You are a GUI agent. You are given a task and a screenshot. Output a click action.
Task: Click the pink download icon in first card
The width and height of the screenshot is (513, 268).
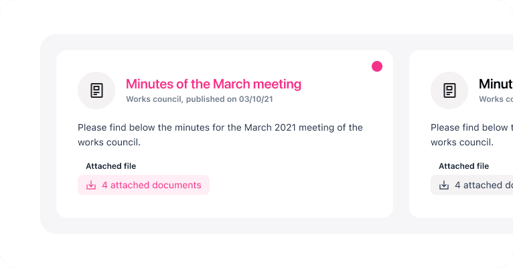click(91, 185)
